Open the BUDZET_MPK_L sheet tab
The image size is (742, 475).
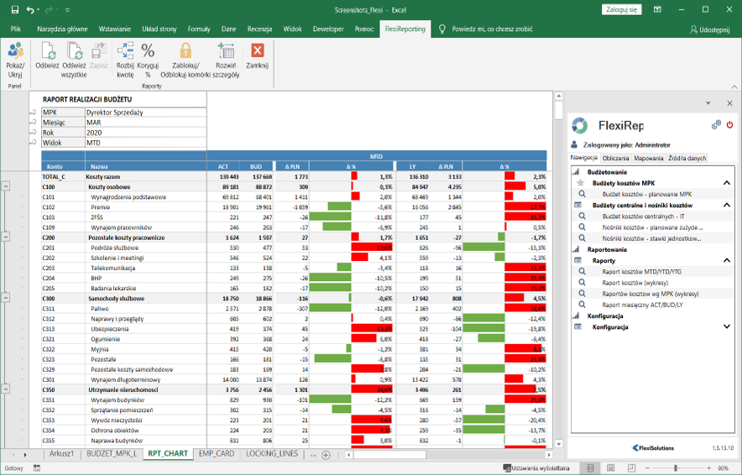point(110,454)
